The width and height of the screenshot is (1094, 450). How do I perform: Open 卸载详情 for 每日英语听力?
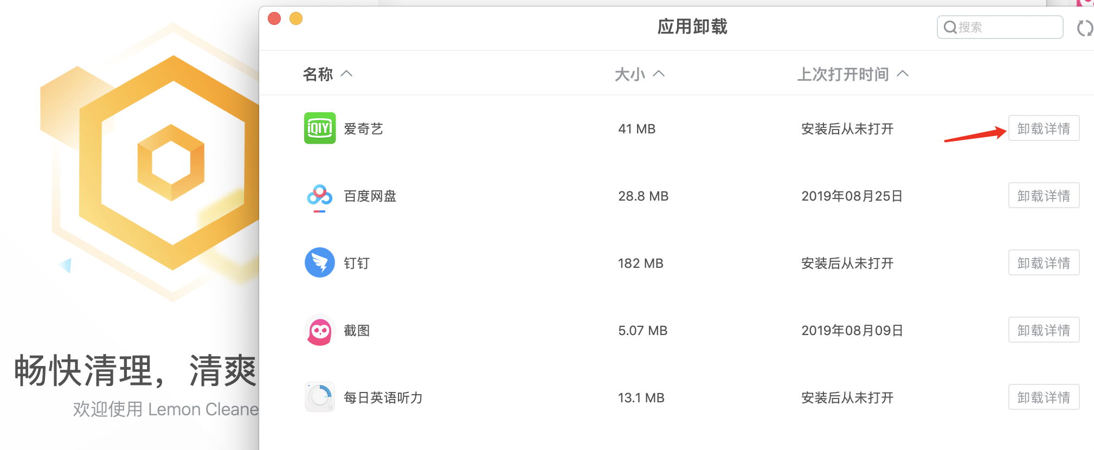coord(1044,397)
